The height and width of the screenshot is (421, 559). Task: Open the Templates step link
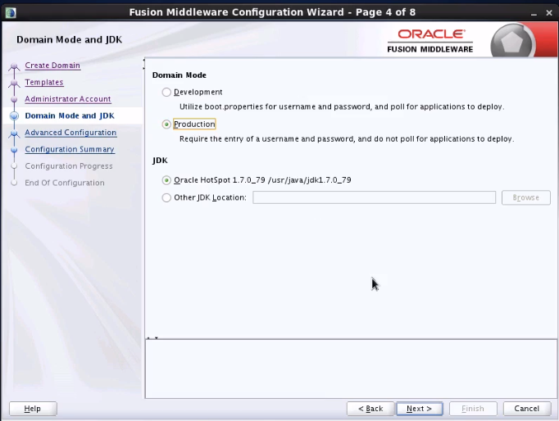pos(44,82)
